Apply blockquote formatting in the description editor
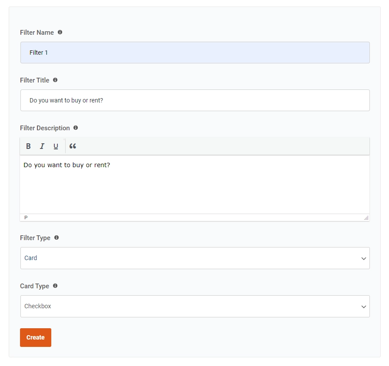389x366 pixels. [x=72, y=146]
